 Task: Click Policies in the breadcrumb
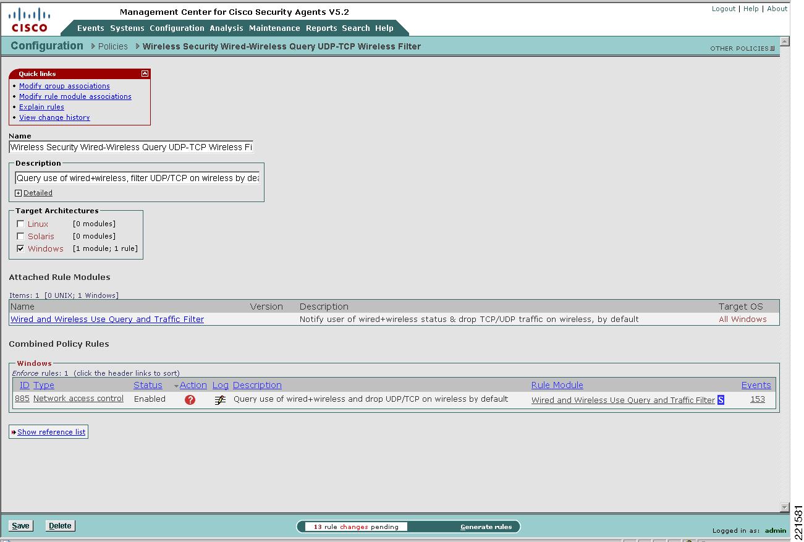pos(112,46)
